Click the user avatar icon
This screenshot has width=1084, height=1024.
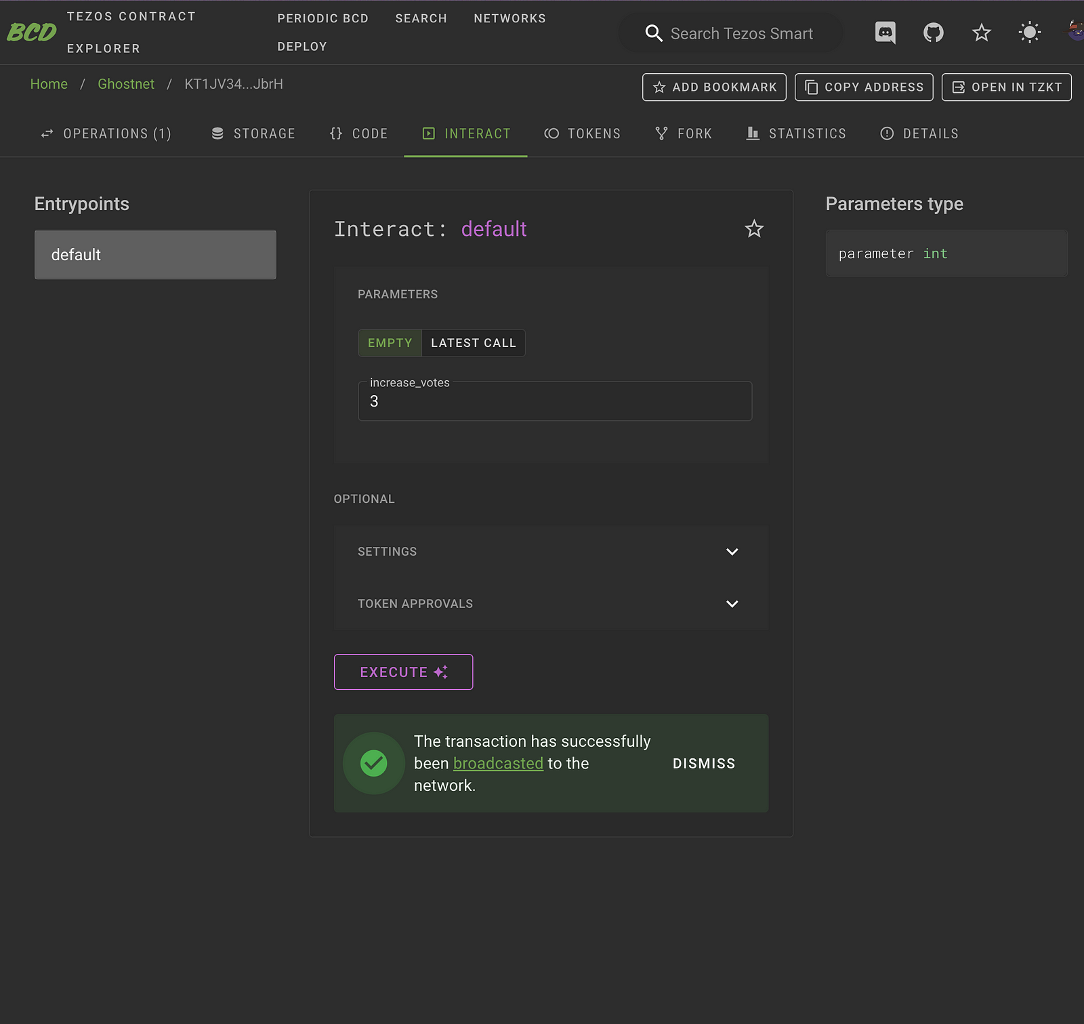1076,31
